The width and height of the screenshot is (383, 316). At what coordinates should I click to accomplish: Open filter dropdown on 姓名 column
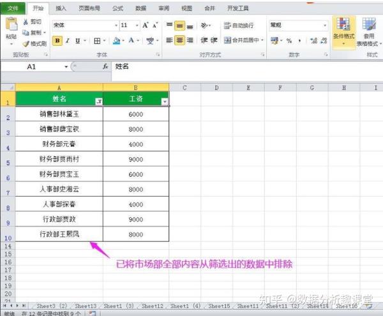[x=99, y=102]
